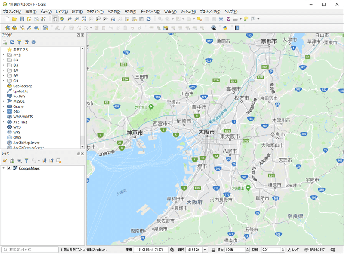Select ArcGisMapServer in the Browser tree
Viewport: 344px width, 254px height.
coord(26,142)
